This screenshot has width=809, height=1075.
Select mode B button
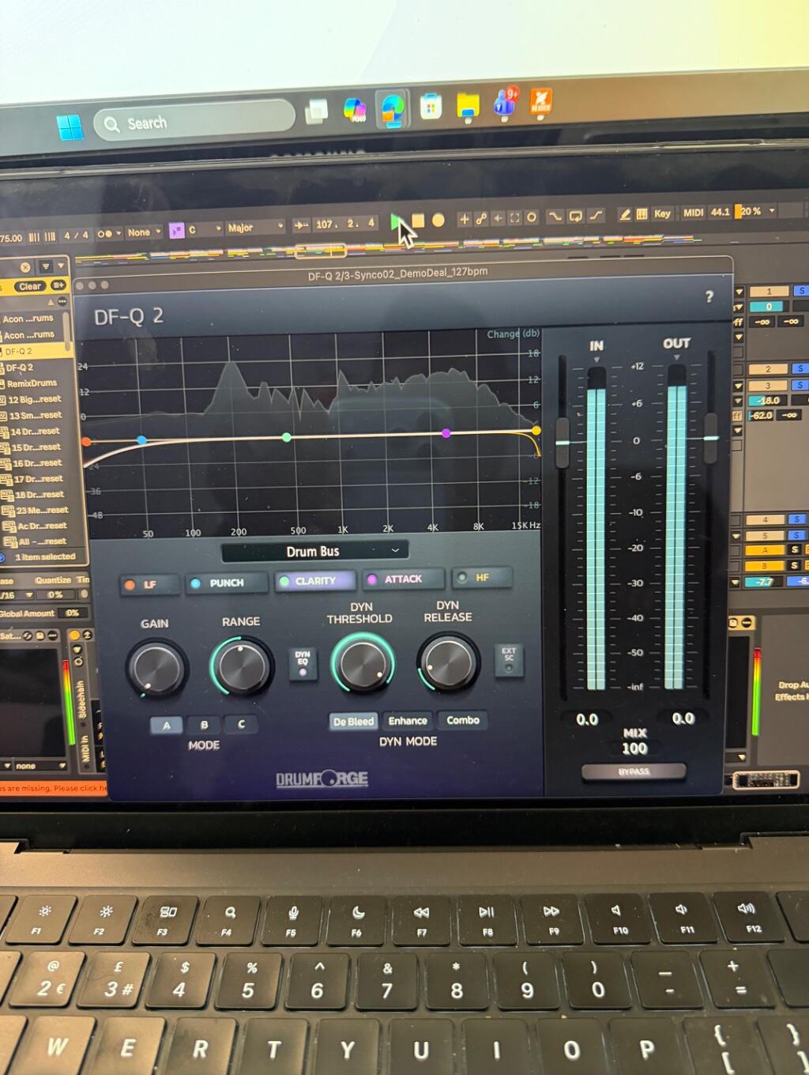click(x=204, y=724)
